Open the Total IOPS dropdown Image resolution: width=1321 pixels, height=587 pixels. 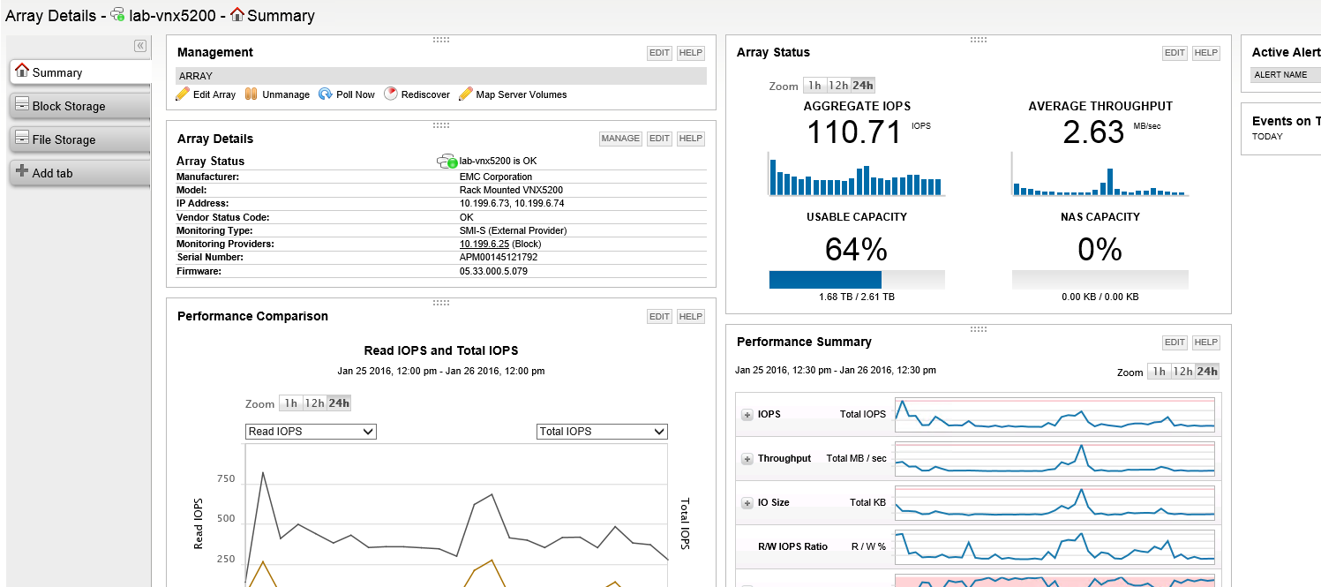(602, 432)
